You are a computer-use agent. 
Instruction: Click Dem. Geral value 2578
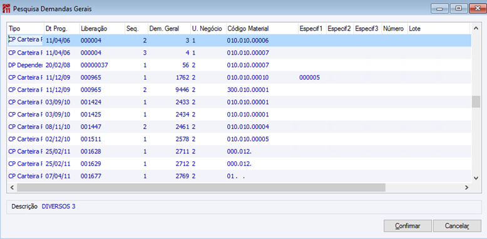tap(183, 139)
